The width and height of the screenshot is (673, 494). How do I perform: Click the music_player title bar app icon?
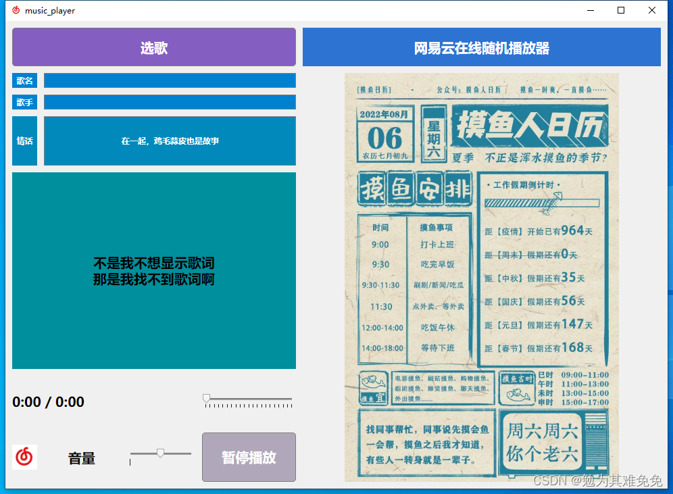[16, 10]
